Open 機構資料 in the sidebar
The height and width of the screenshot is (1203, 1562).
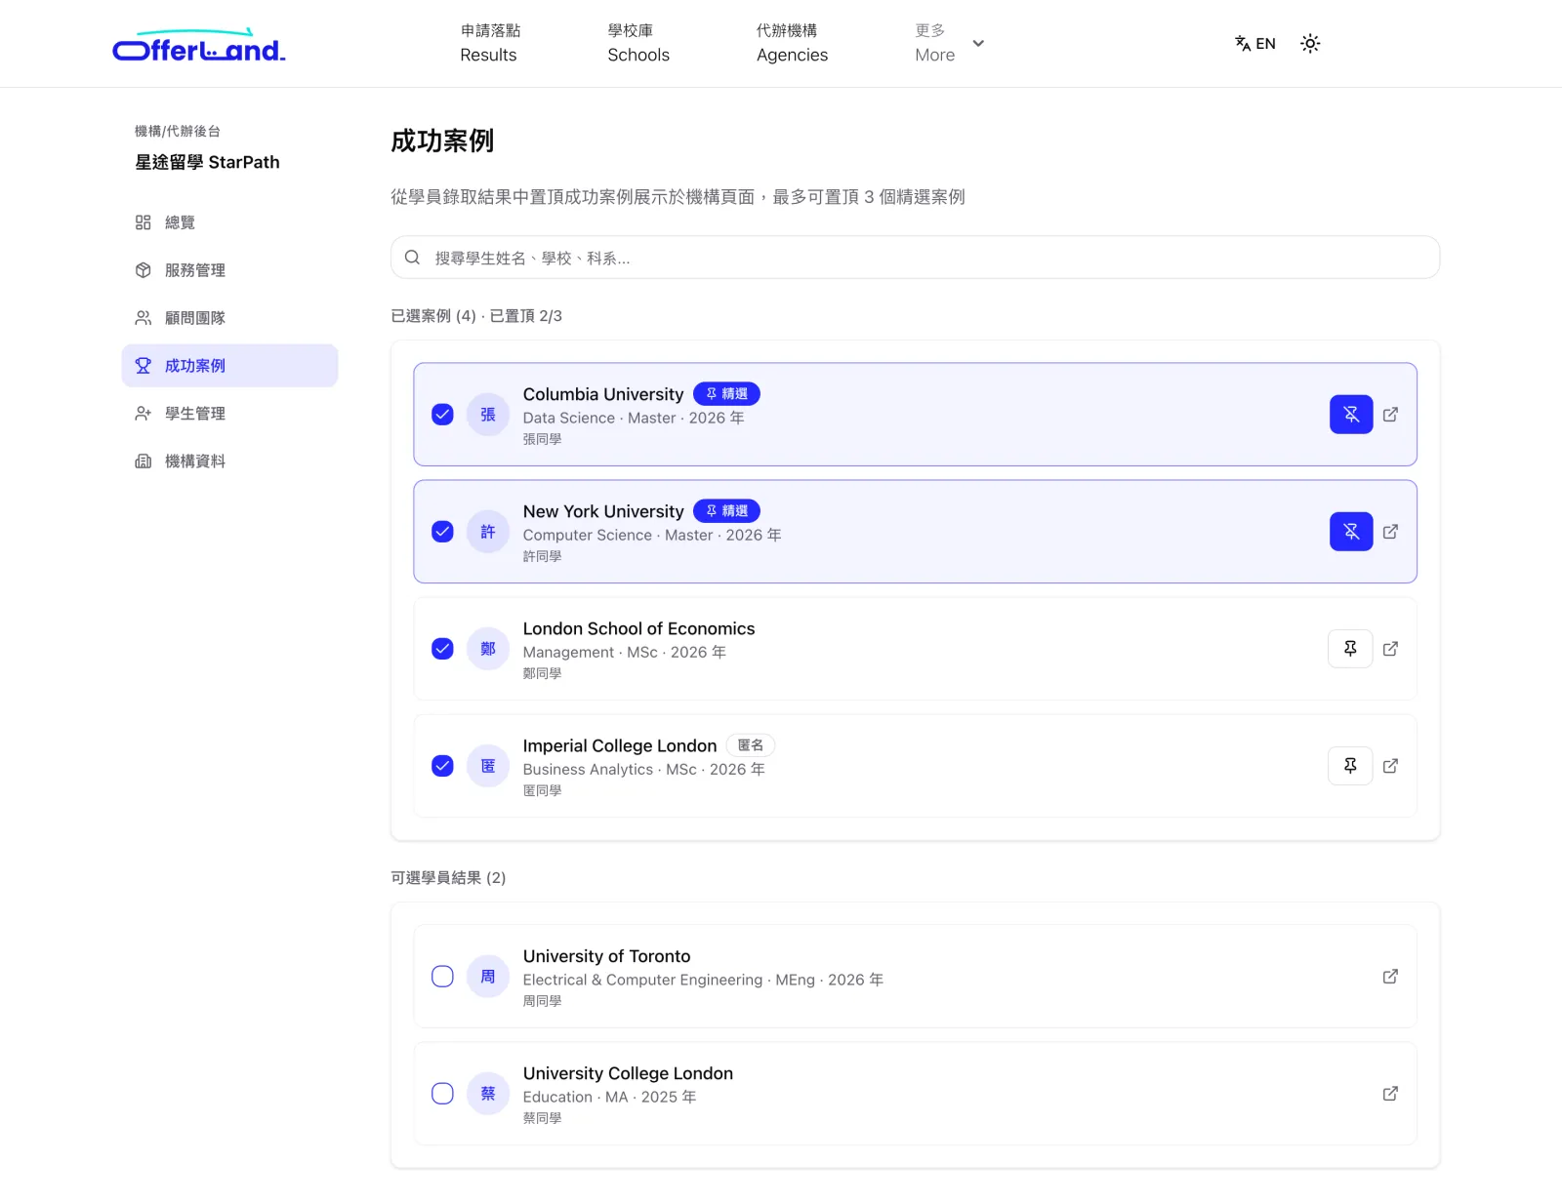[x=229, y=461]
